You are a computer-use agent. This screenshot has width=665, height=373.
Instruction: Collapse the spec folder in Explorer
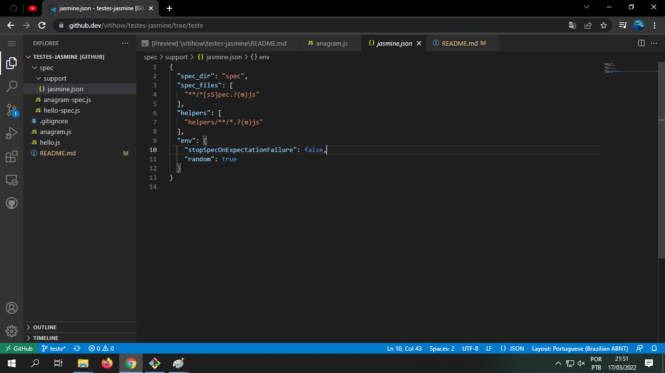[x=46, y=68]
